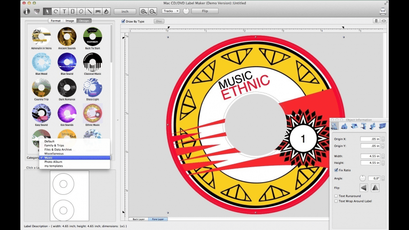Image resolution: width=409 pixels, height=230 pixels.
Task: Uncheck the Fix Ratio checkbox
Action: tap(336, 170)
